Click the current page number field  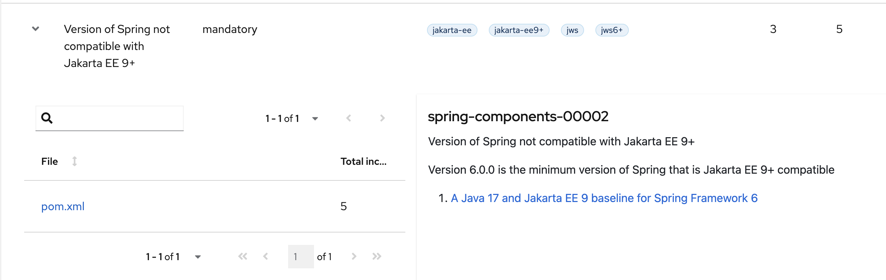[301, 256]
